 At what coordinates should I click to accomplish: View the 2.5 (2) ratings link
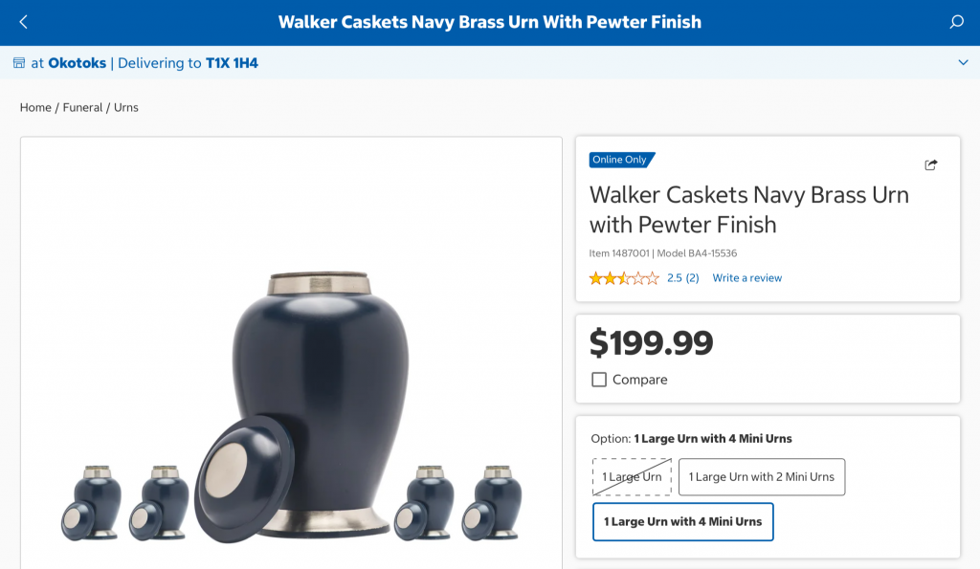683,278
